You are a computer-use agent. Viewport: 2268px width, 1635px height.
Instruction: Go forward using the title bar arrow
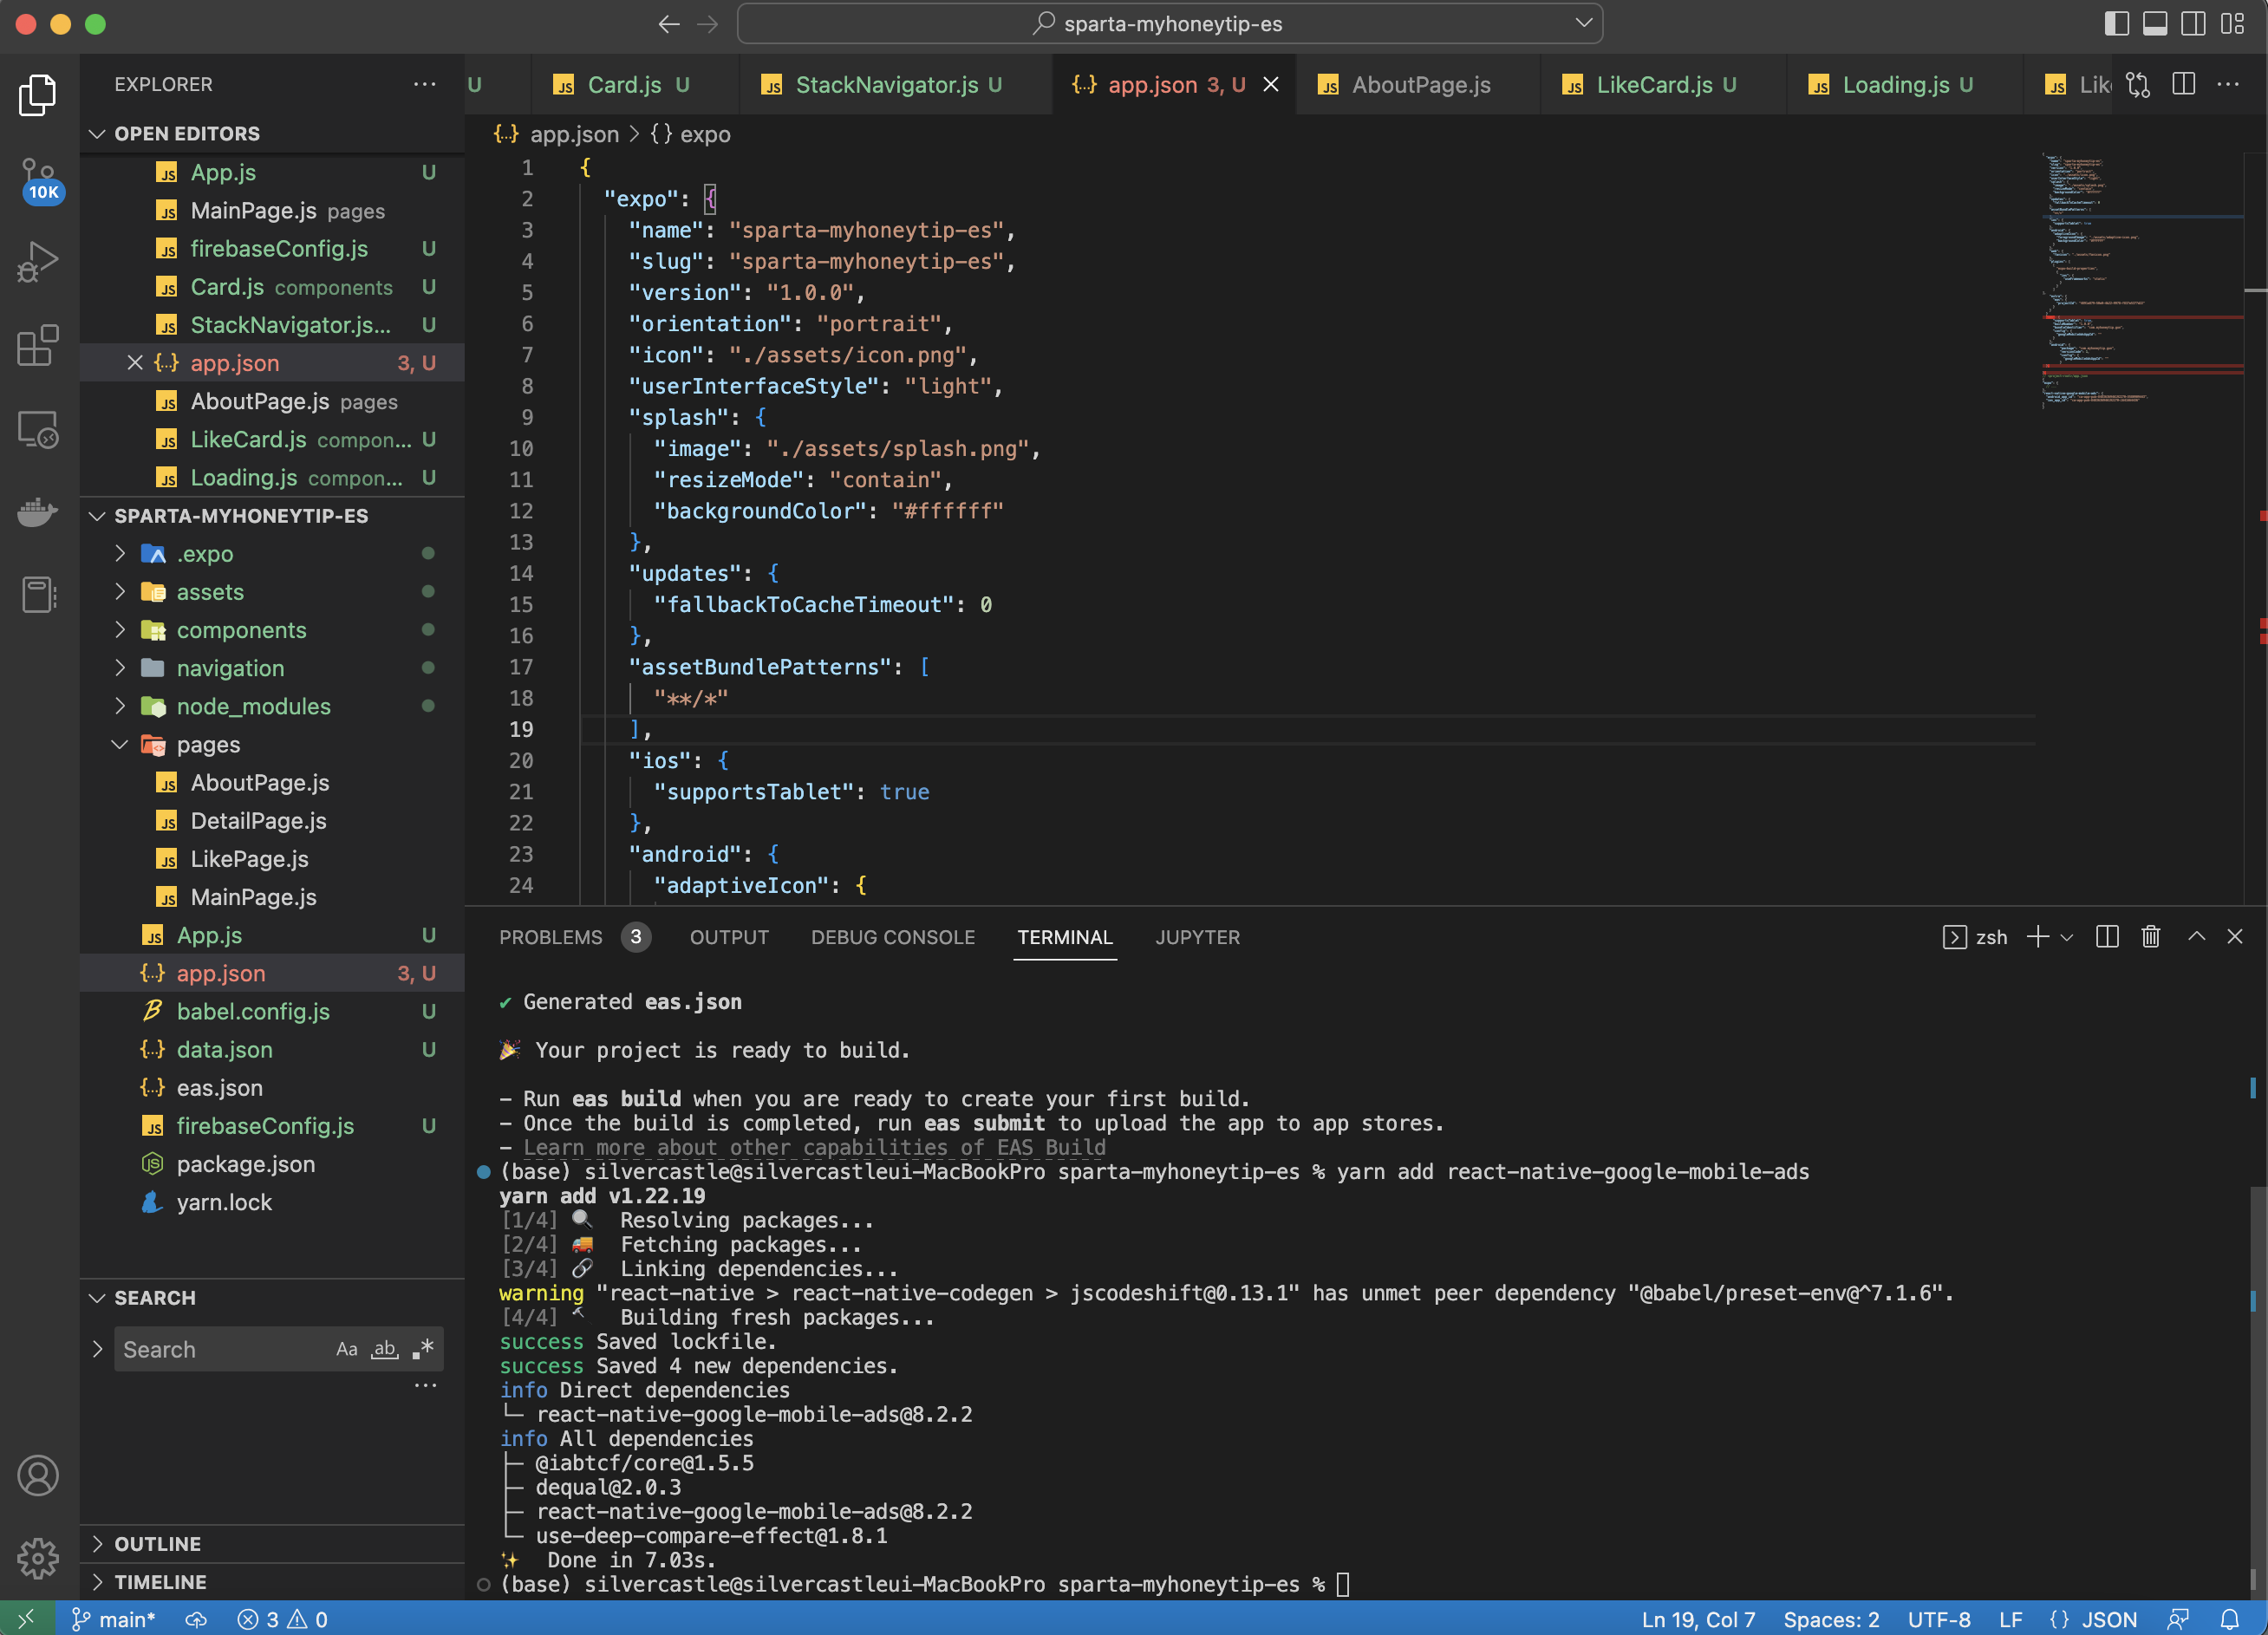tap(708, 24)
